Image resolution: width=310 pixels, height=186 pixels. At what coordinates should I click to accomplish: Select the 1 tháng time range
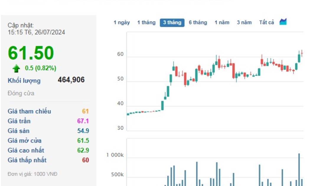pyautogui.click(x=146, y=22)
